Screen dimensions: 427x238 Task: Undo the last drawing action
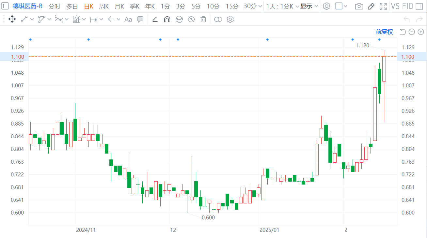[x=407, y=19]
